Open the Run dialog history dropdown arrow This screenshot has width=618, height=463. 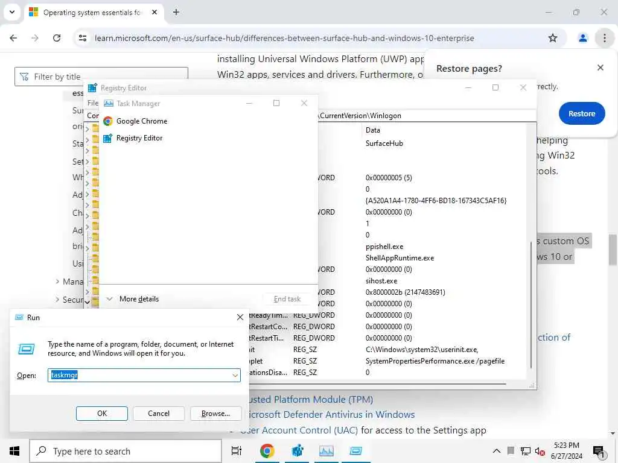tap(235, 375)
